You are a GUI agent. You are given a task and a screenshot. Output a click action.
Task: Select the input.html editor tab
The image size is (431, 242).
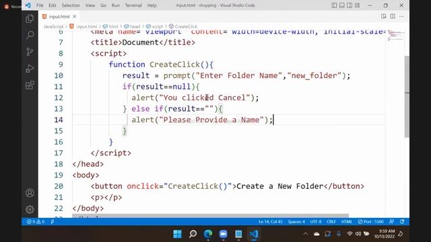[59, 16]
